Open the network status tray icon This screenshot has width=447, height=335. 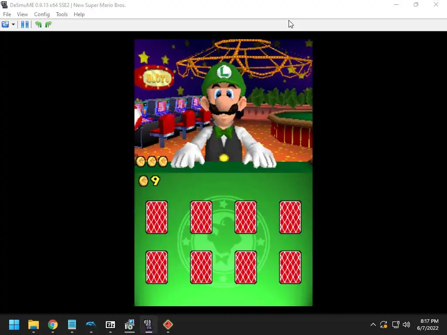(x=395, y=325)
